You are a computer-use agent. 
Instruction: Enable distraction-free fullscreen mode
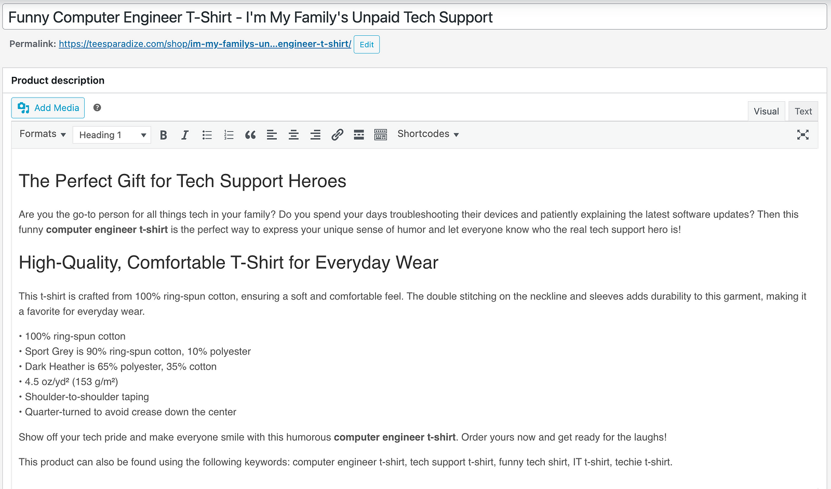[802, 135]
